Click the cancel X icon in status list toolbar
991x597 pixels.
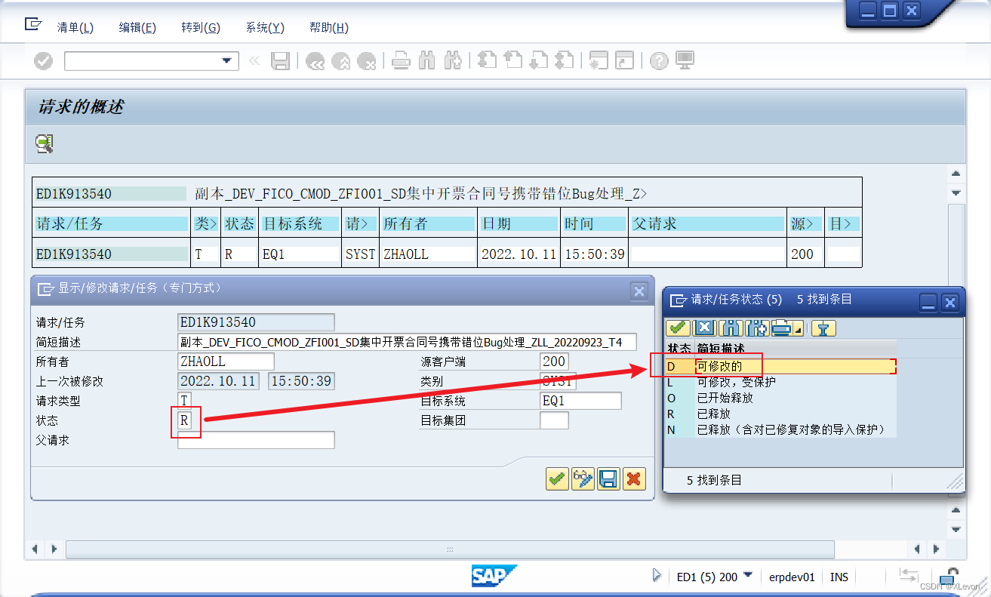point(704,328)
